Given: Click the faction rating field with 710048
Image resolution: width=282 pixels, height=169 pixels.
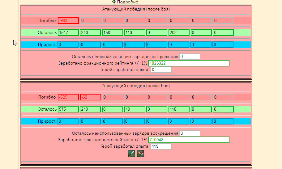Looking at the screenshot, I should click(189, 140).
